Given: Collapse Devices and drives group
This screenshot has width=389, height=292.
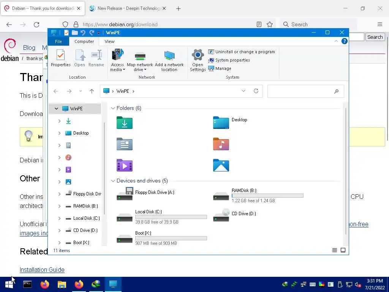Looking at the screenshot, I should (113, 181).
